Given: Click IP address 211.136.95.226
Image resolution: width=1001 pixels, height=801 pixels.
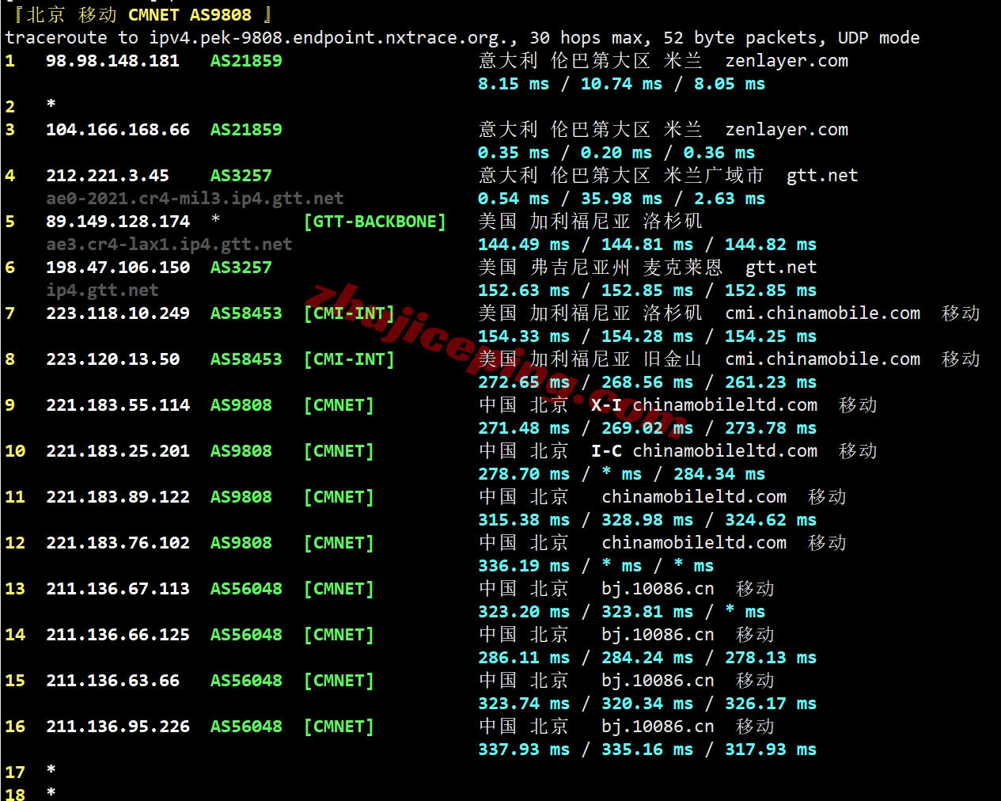Looking at the screenshot, I should (x=118, y=727).
